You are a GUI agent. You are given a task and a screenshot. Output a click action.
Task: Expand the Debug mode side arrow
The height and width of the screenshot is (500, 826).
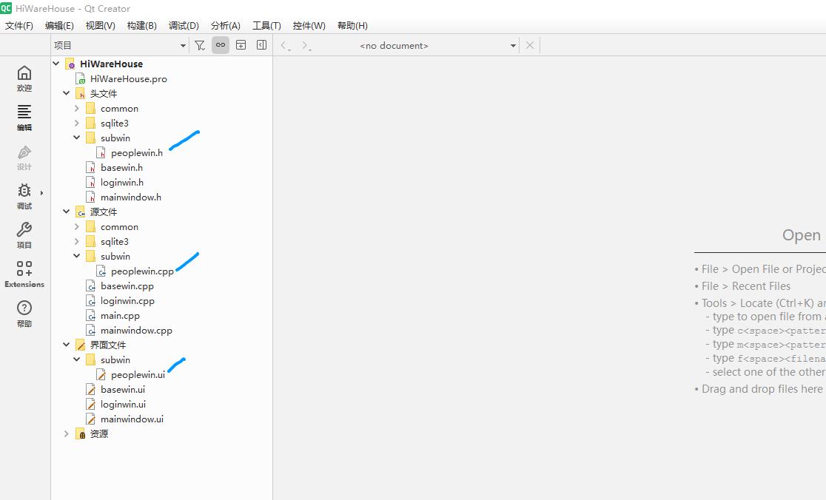tap(41, 193)
